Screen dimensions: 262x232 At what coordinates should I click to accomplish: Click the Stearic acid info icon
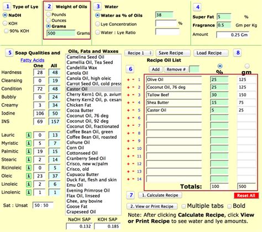click(29, 159)
